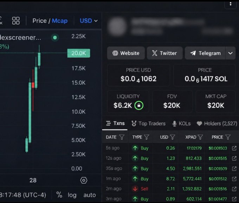Click the Buy arrow icon in 3m ago row
This screenshot has height=203, width=239.
pyautogui.click(x=135, y=199)
